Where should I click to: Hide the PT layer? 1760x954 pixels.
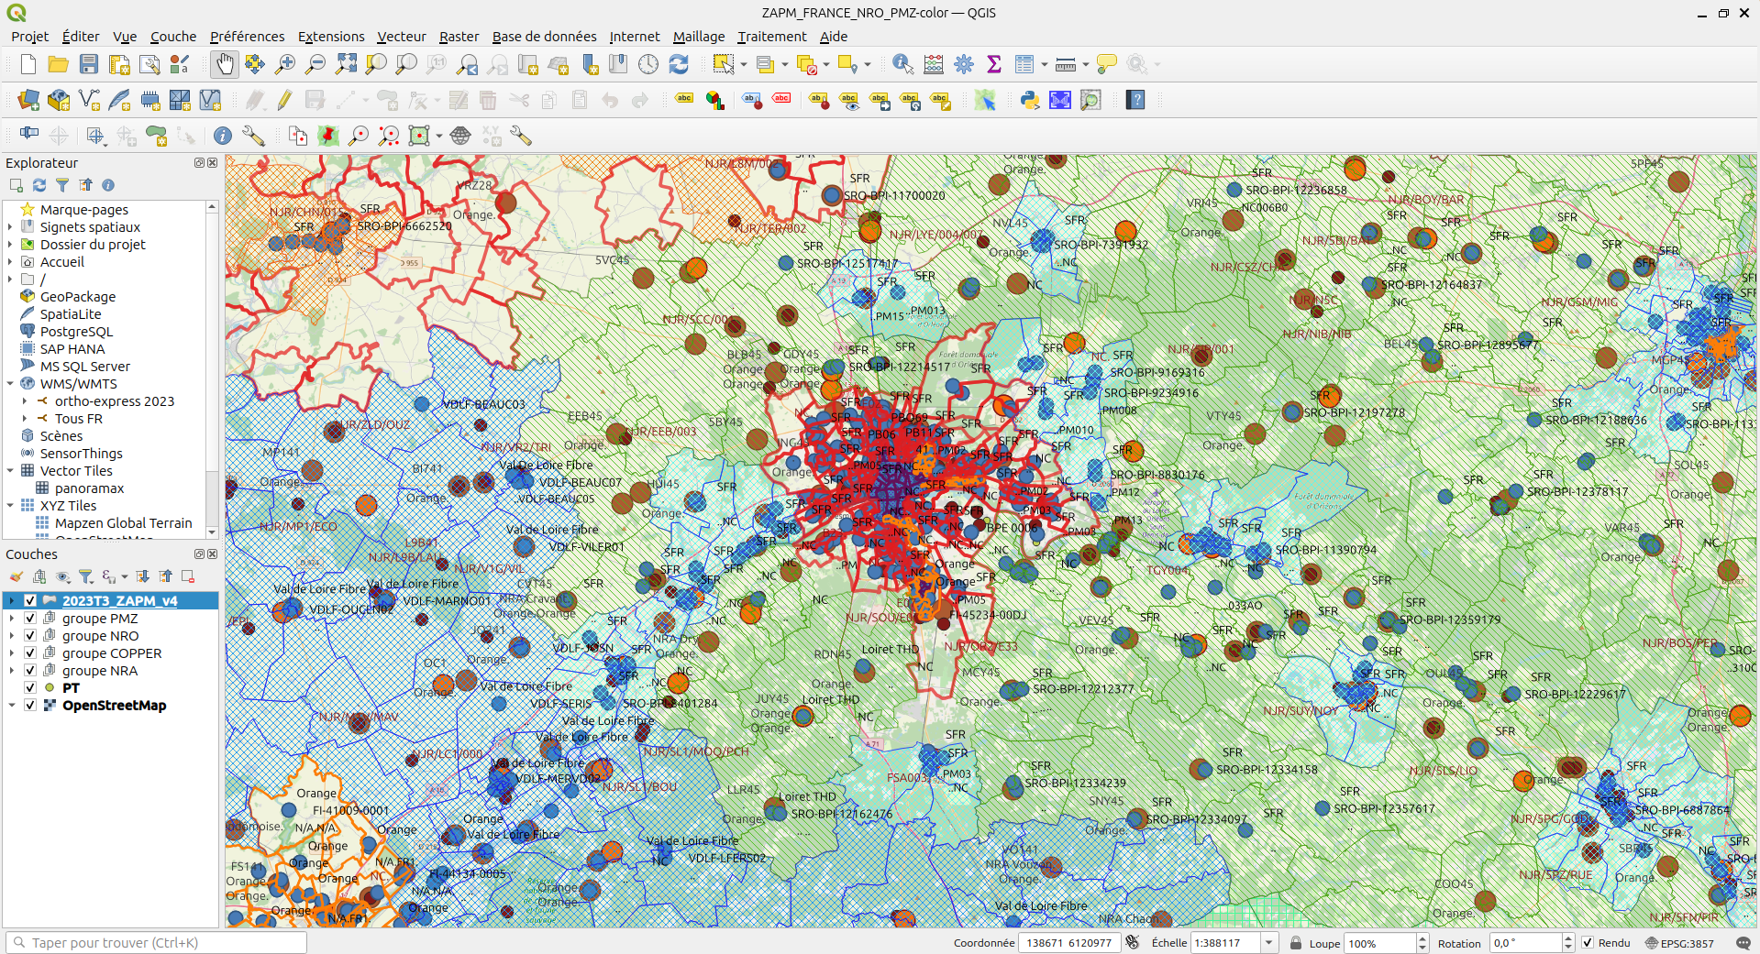pyautogui.click(x=30, y=688)
